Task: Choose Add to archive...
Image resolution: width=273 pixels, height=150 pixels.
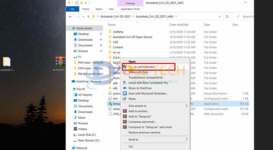Action: [x=138, y=111]
